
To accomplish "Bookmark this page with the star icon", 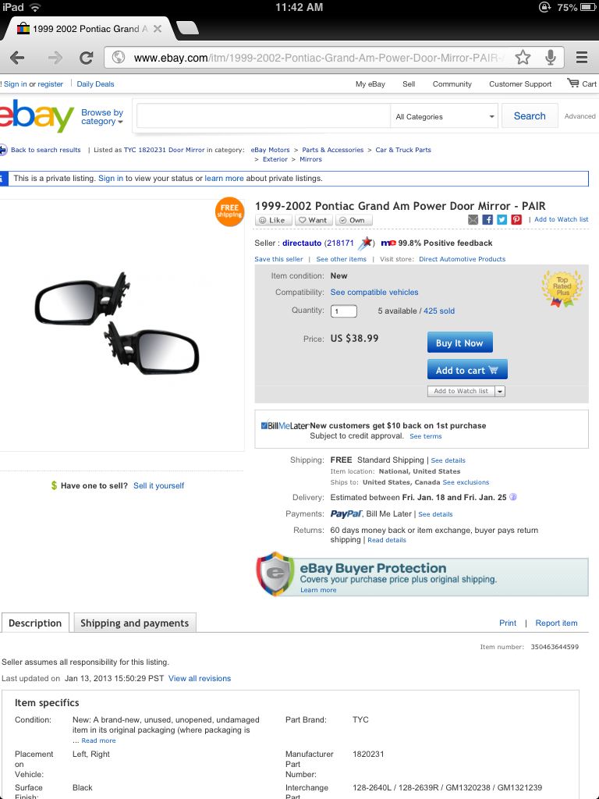I will point(523,58).
